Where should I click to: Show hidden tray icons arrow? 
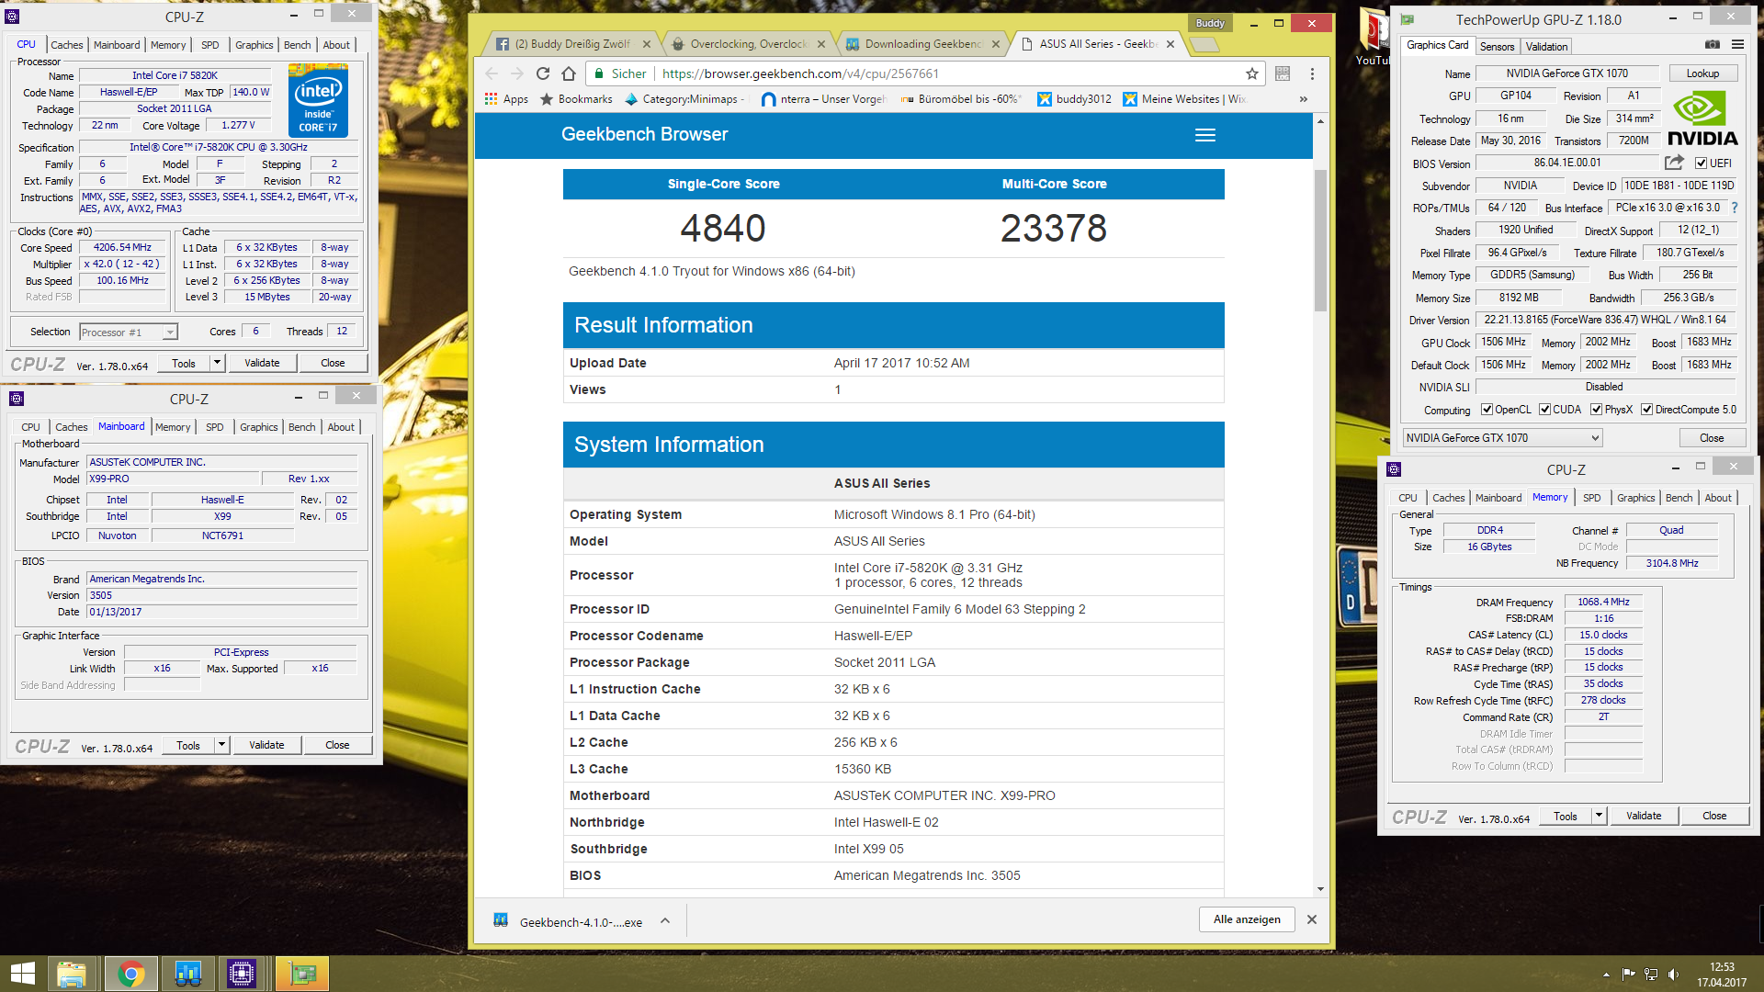click(1606, 974)
